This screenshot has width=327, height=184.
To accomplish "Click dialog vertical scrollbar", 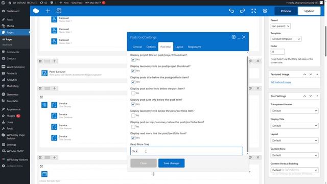I will pos(247,104).
